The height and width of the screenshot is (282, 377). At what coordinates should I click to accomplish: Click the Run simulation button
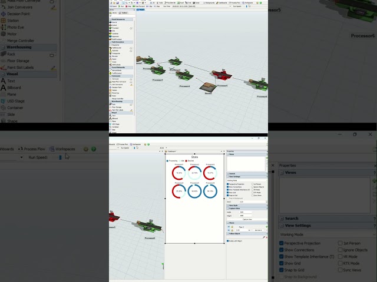pos(121,6)
